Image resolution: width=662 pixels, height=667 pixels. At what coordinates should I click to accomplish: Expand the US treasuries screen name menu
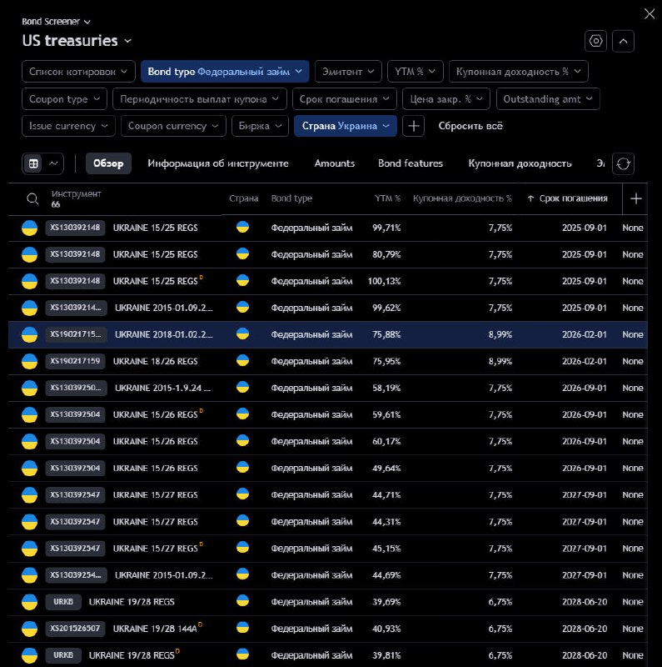77,41
